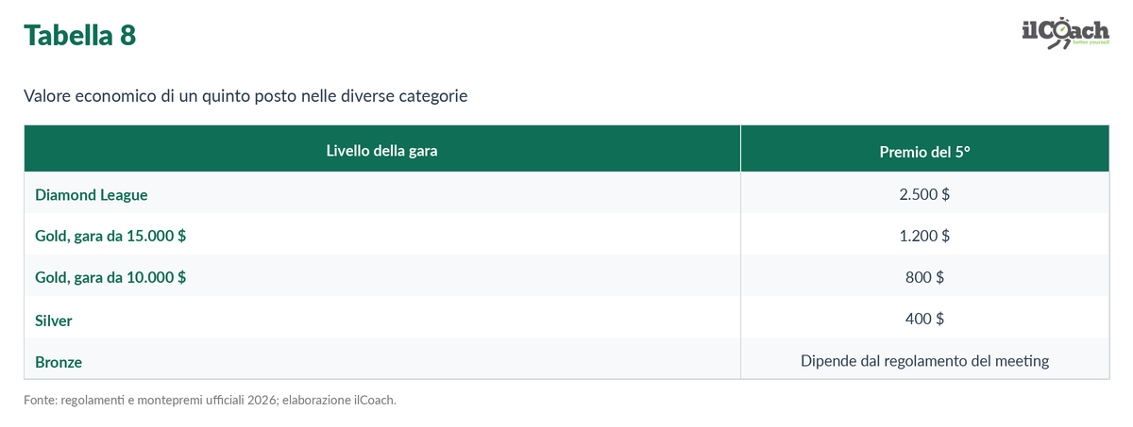Select the Diamond League row label

(x=92, y=195)
